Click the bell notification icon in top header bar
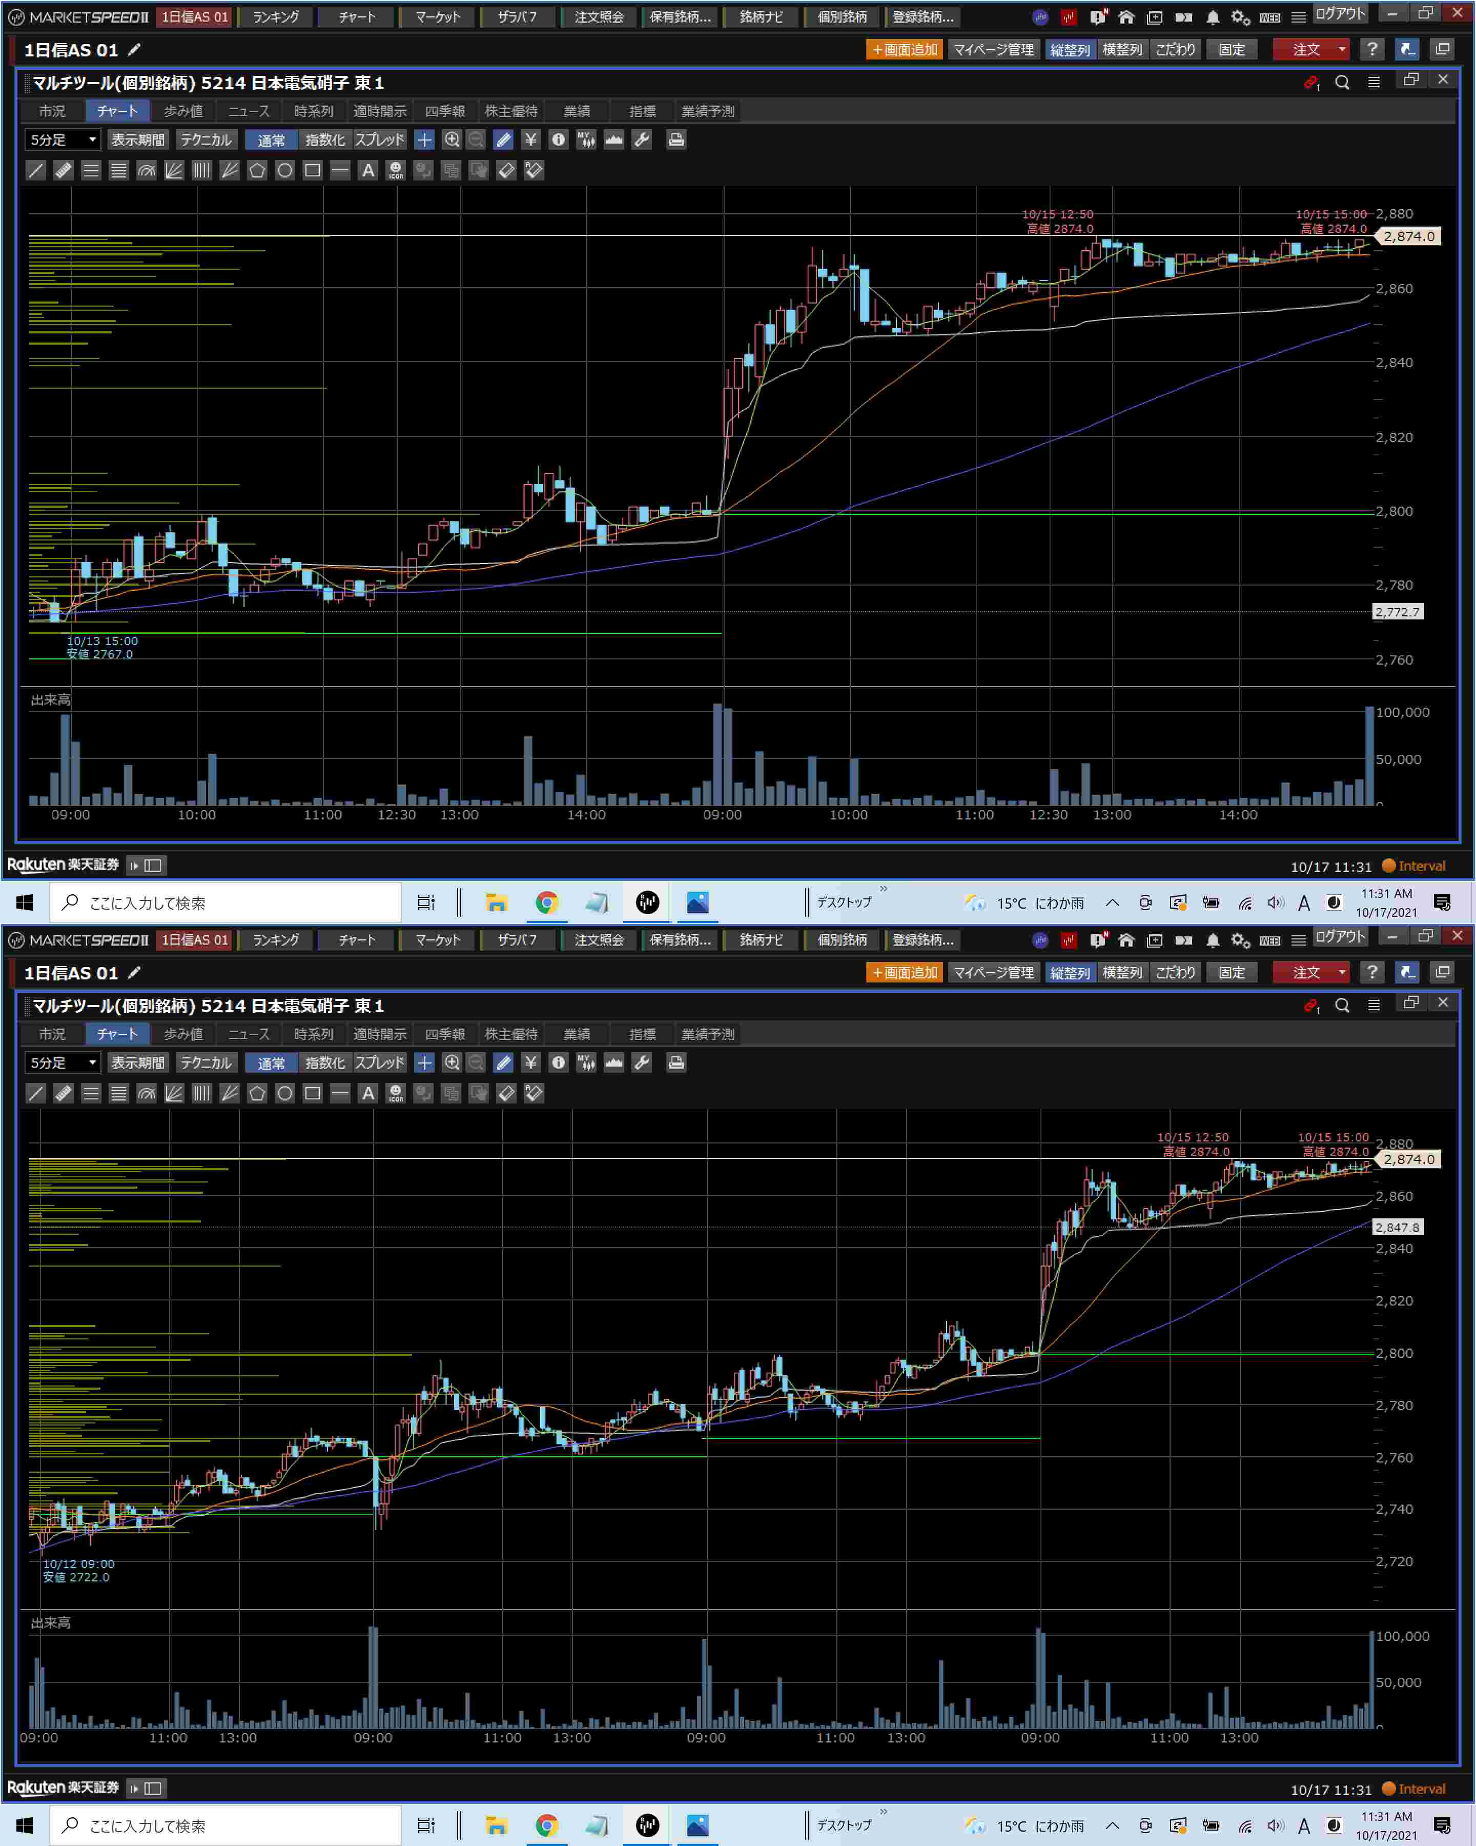Viewport: 1476px width, 1846px height. coord(1213,17)
